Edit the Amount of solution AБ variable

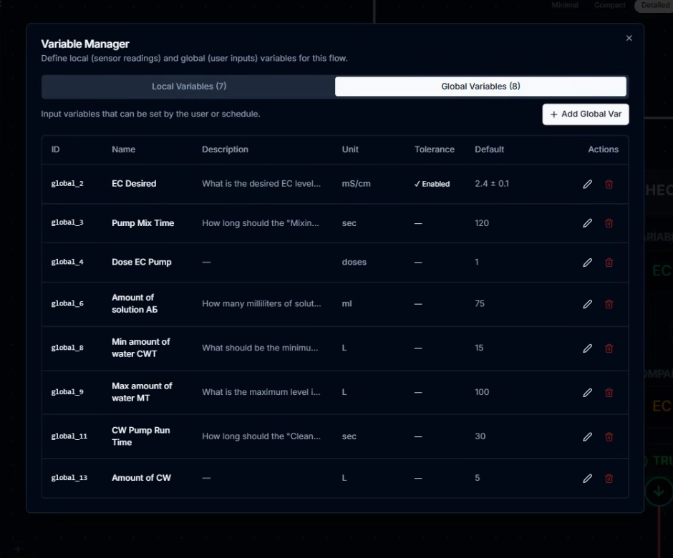click(588, 304)
